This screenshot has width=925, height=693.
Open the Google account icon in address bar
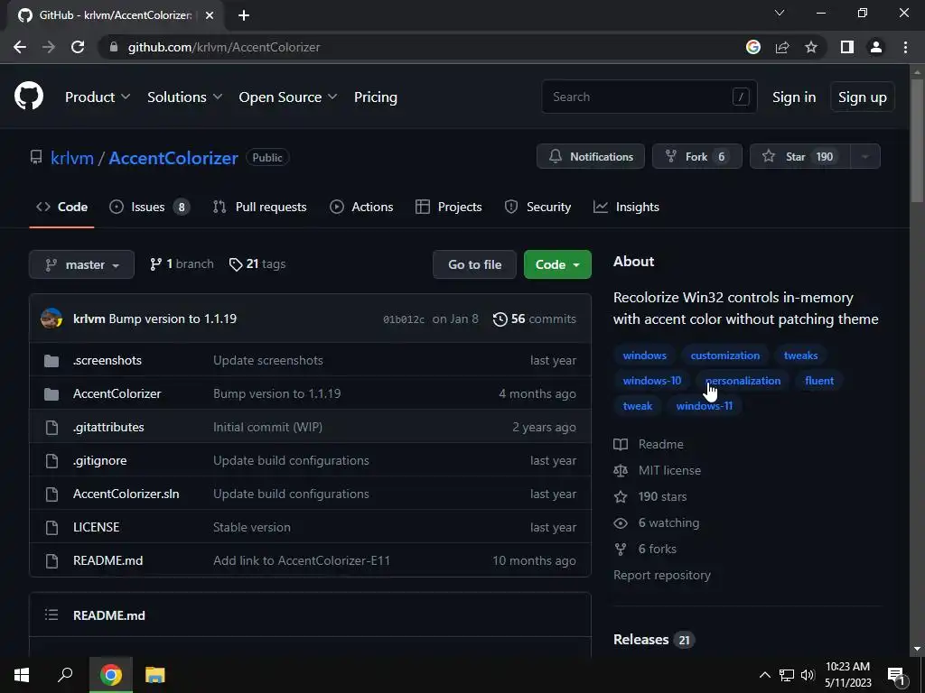click(753, 47)
